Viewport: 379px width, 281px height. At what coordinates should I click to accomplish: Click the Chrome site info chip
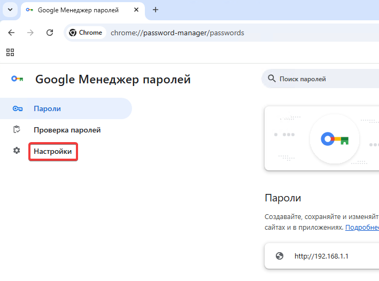85,33
